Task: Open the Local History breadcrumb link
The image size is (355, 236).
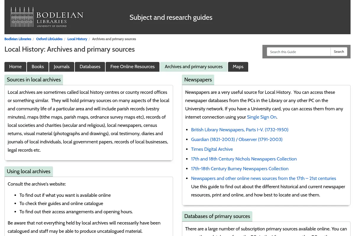Action: [x=77, y=39]
